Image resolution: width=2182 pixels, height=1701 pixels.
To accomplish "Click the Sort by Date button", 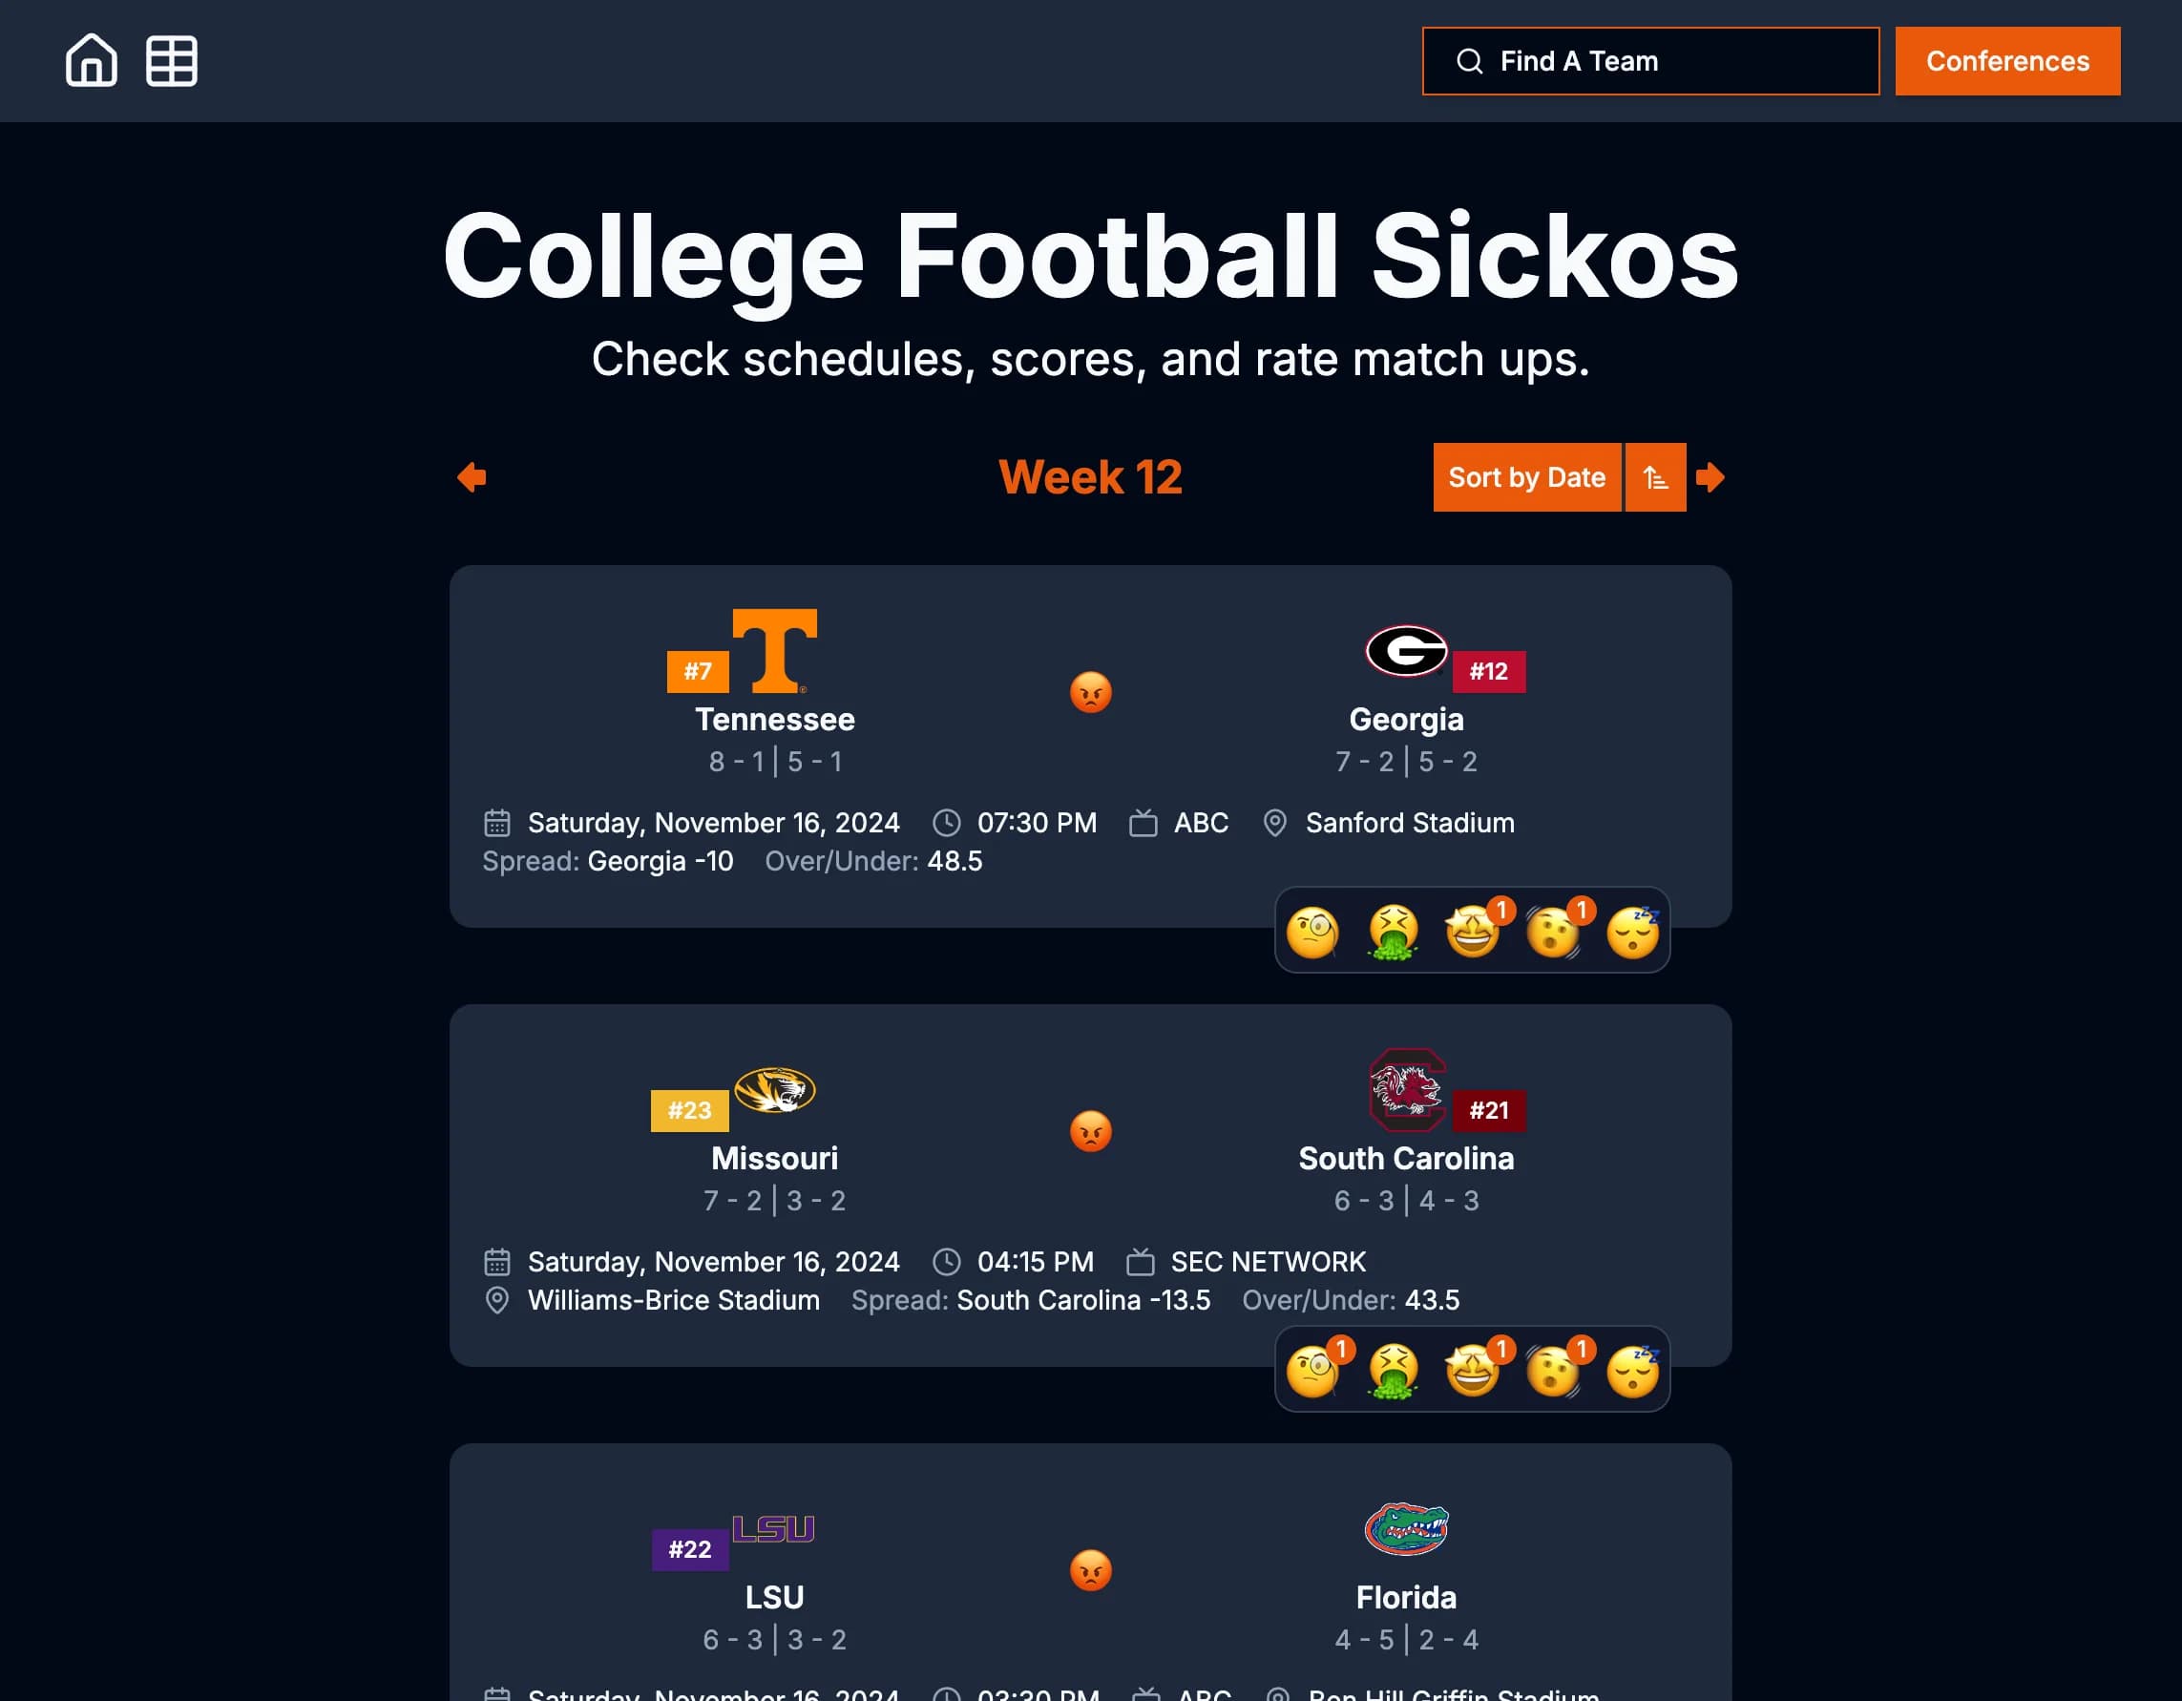I will tap(1526, 477).
